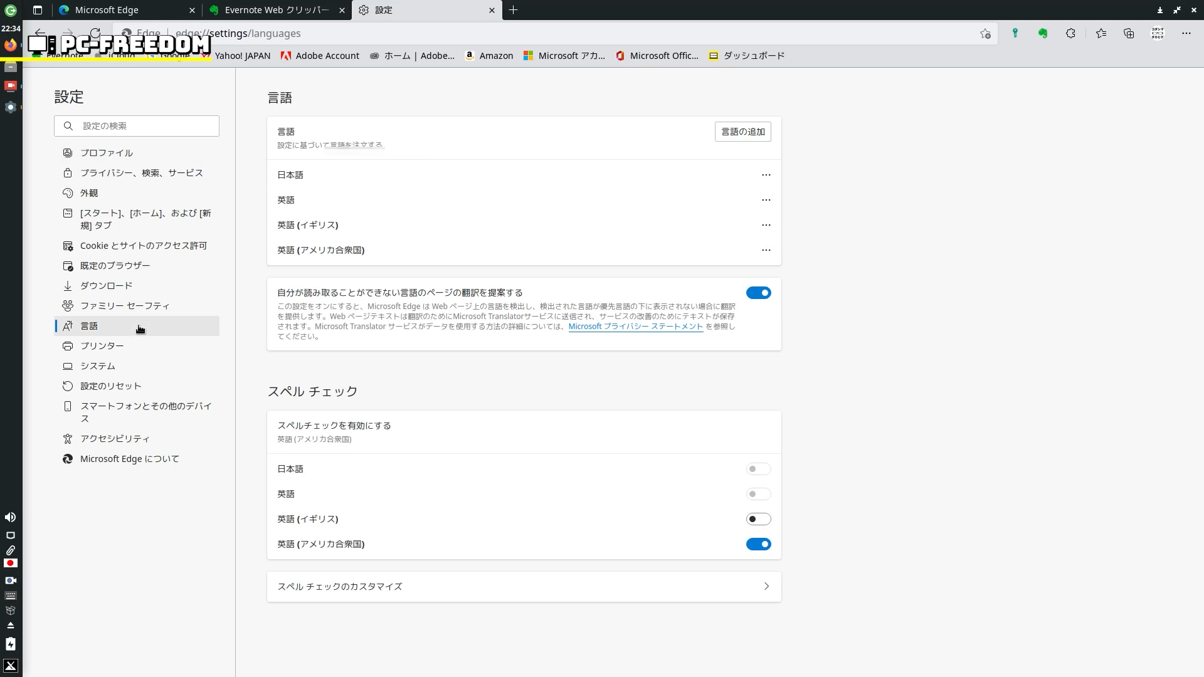The width and height of the screenshot is (1204, 677).
Task: Open Edge settings and more menu
Action: (1186, 33)
